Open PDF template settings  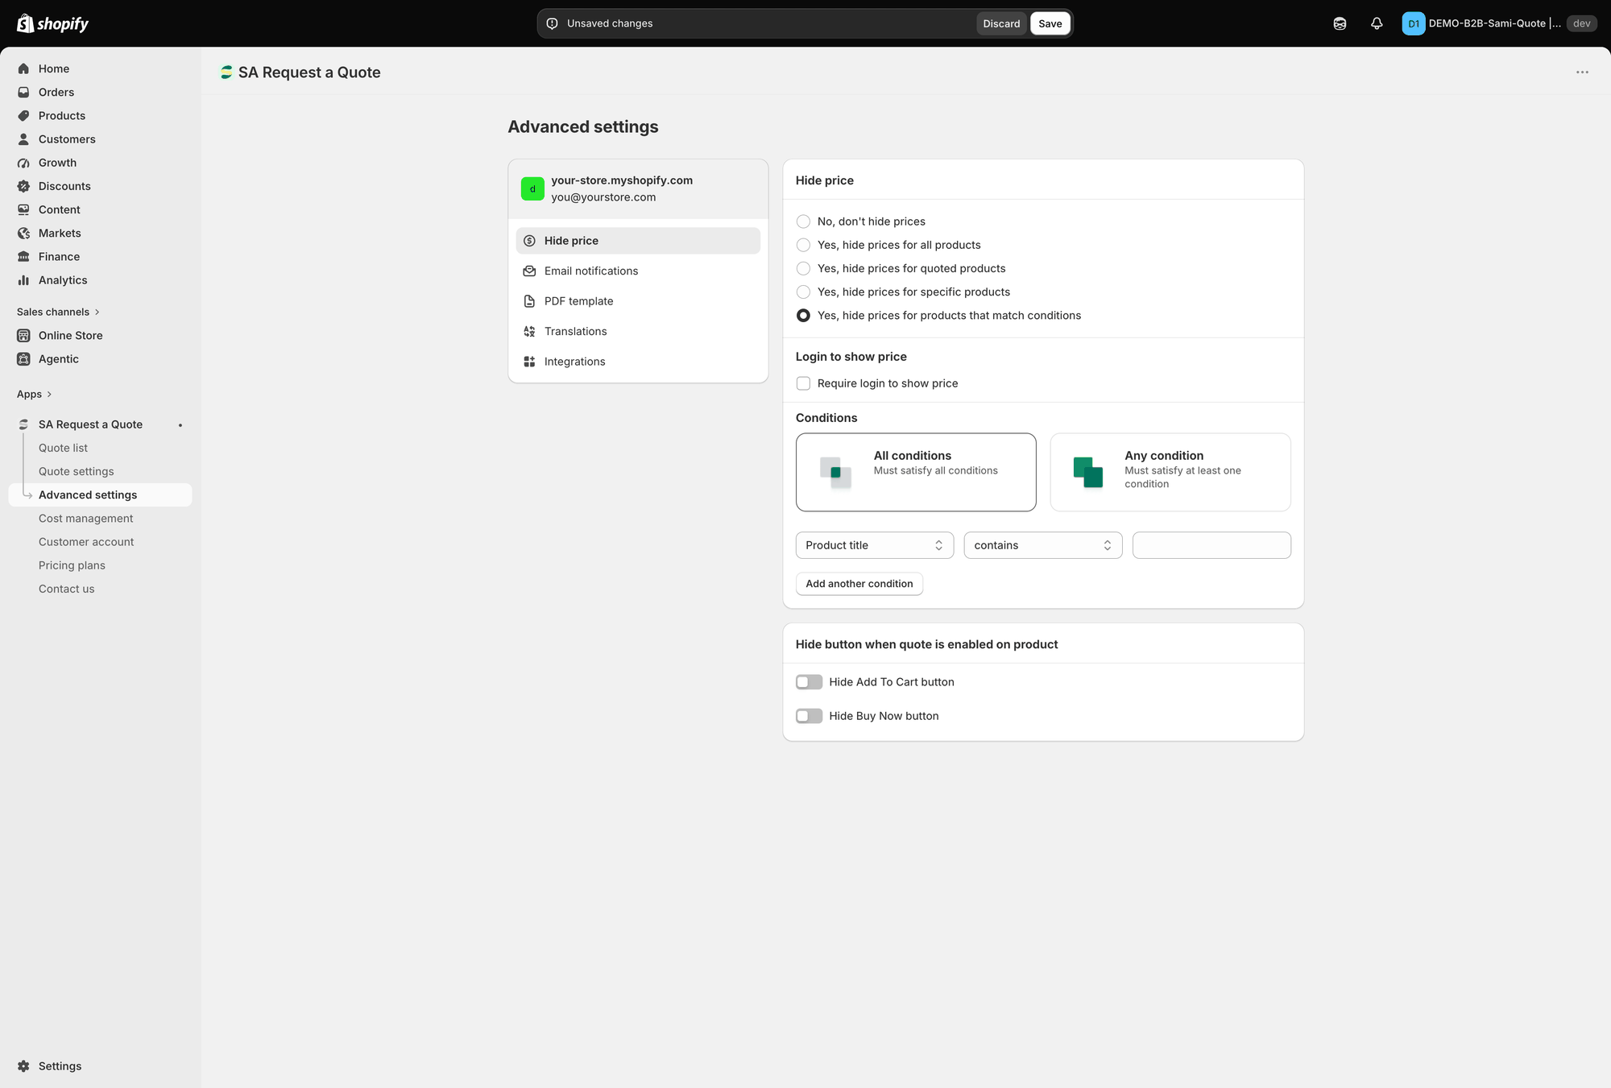pyautogui.click(x=638, y=301)
